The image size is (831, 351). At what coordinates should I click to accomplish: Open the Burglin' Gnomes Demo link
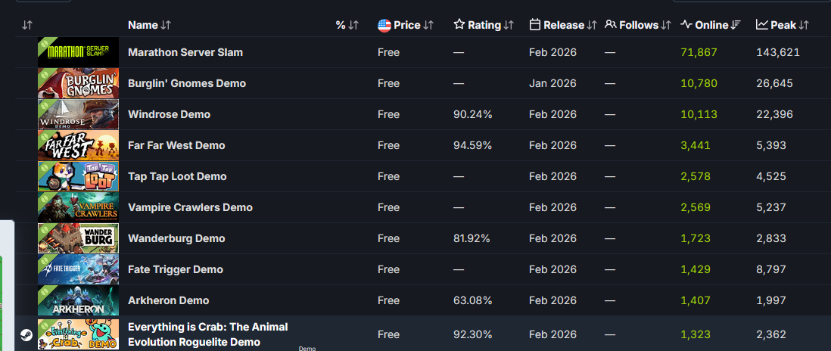[187, 83]
